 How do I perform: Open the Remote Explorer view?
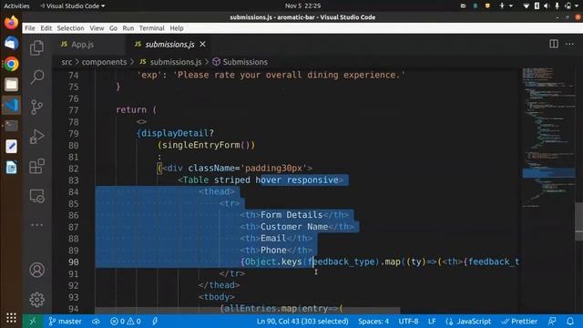pos(36,196)
